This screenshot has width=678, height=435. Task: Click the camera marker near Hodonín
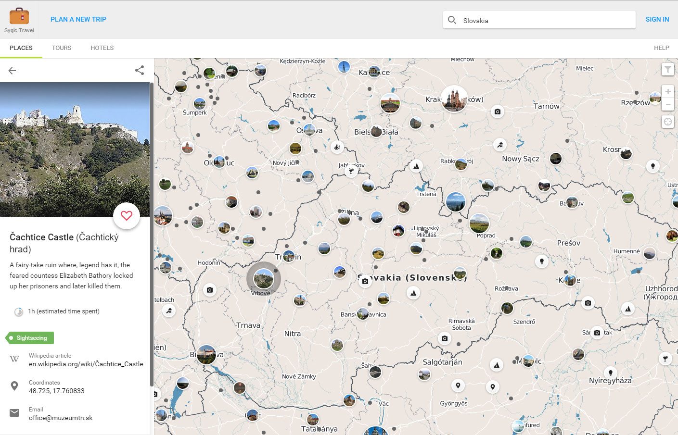point(210,290)
